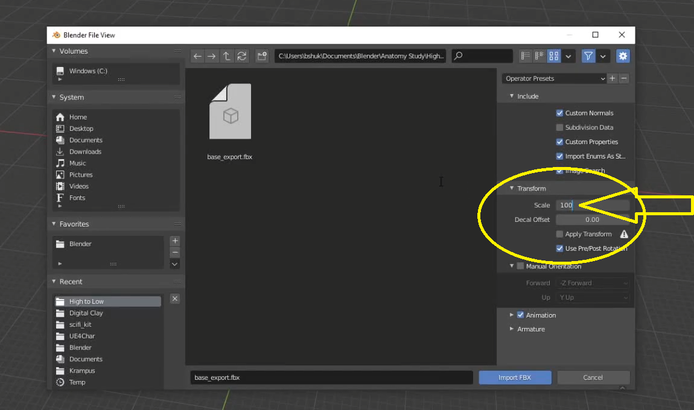Screen dimensions: 694x410
Task: Toggle Custom Properties checkbox
Action: point(559,142)
